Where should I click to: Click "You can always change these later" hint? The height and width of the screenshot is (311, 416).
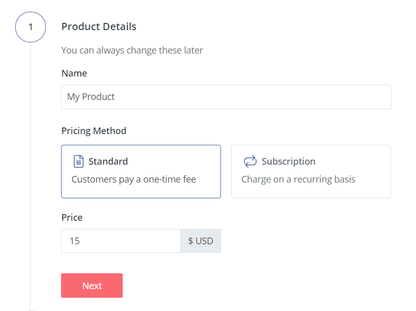tap(132, 50)
